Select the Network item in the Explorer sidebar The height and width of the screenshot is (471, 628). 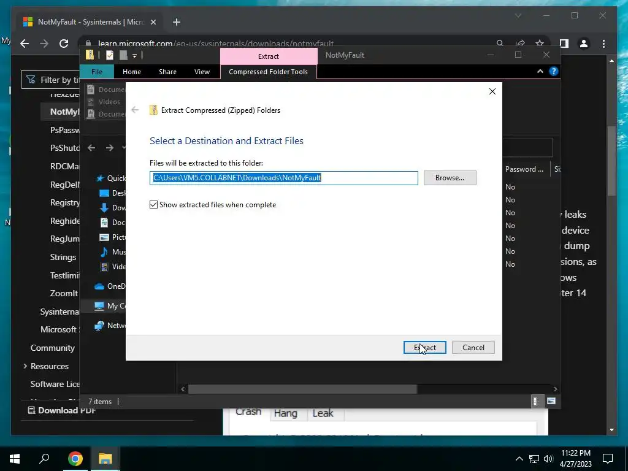point(110,325)
